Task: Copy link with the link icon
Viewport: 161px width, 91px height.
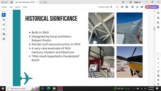Action: [x=137, y=7]
